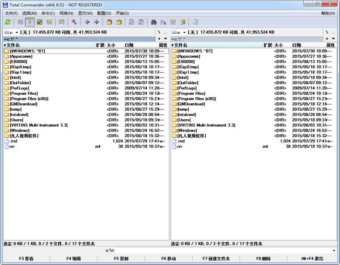Go to root with left panel backslash button
This screenshot has width=340, height=265.
(159, 32)
